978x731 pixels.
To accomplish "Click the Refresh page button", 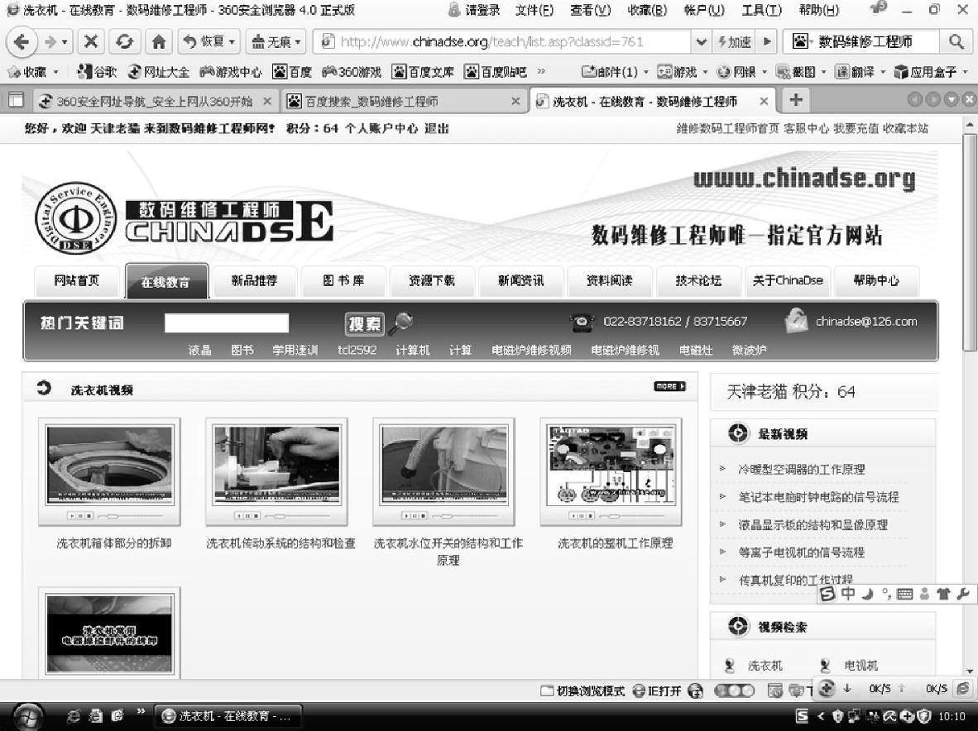I will click(124, 41).
